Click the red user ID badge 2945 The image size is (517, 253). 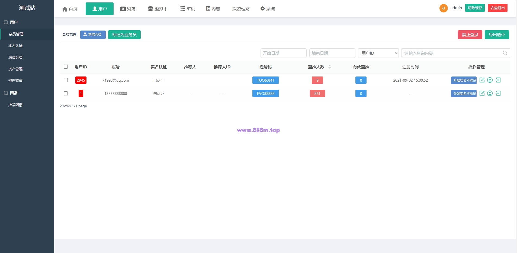(x=81, y=80)
